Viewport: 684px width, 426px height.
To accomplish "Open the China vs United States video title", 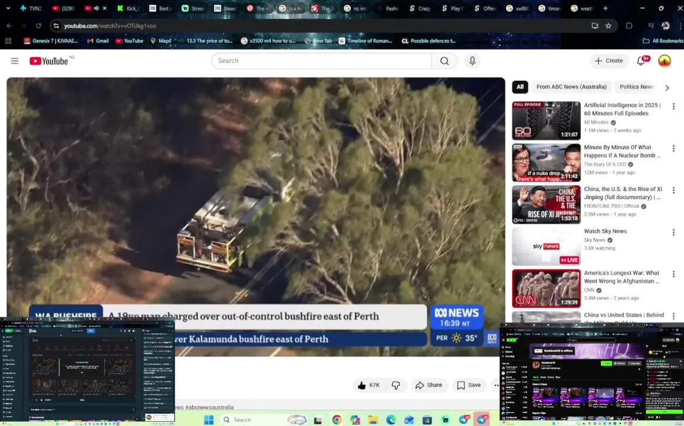I will (624, 315).
